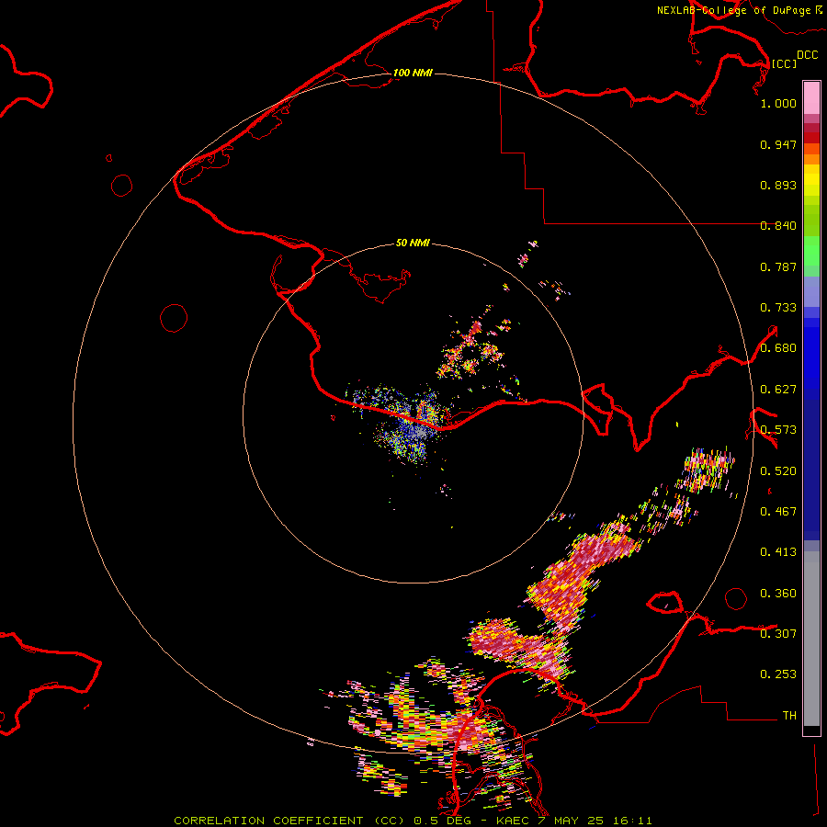Click the 7 MAY 25 date text
The width and height of the screenshot is (827, 827).
click(x=572, y=821)
